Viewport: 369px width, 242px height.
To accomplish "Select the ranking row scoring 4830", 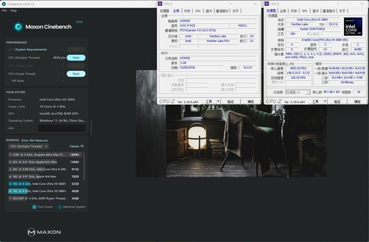I will pyautogui.click(x=45, y=191).
